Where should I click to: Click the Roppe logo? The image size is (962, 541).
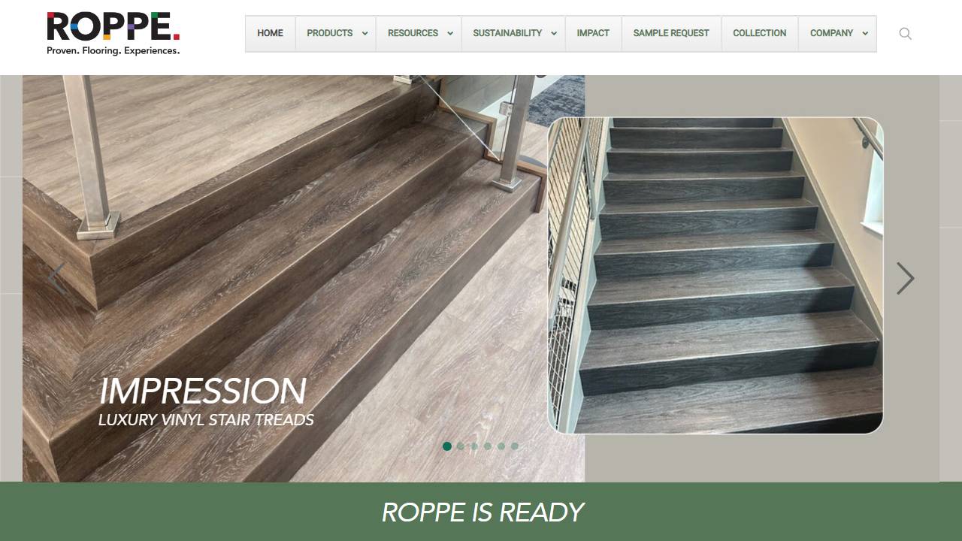click(113, 34)
